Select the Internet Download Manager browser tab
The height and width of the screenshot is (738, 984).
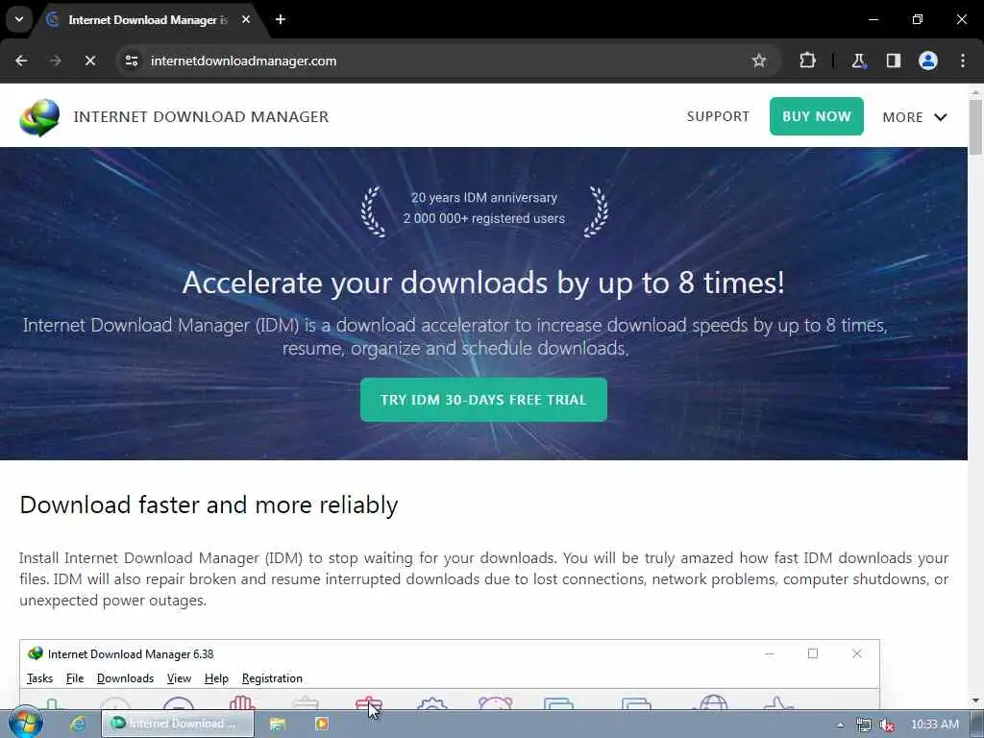(x=149, y=20)
